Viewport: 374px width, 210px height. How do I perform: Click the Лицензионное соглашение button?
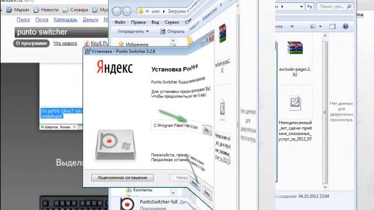122,177
